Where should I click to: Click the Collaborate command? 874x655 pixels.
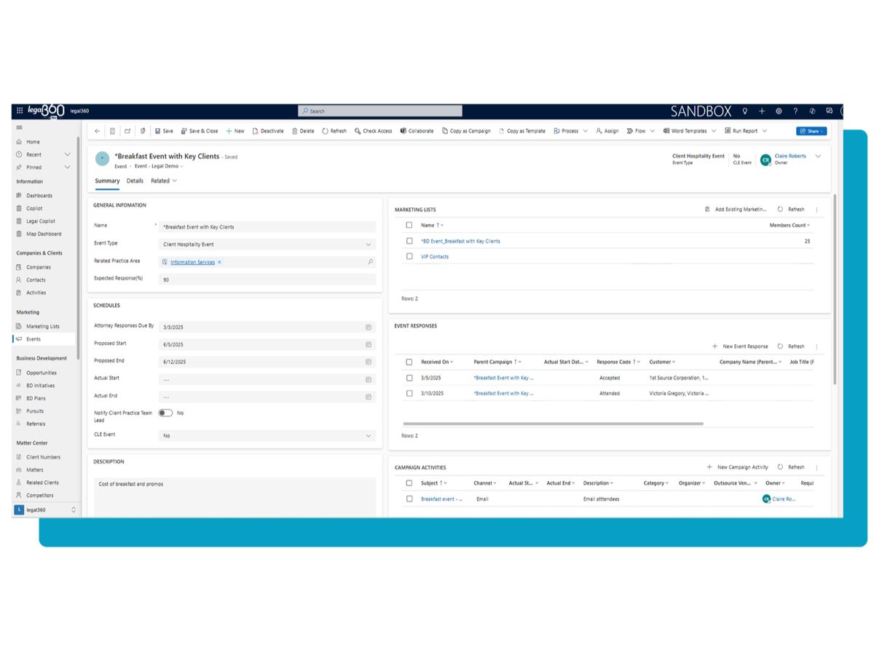pyautogui.click(x=417, y=131)
